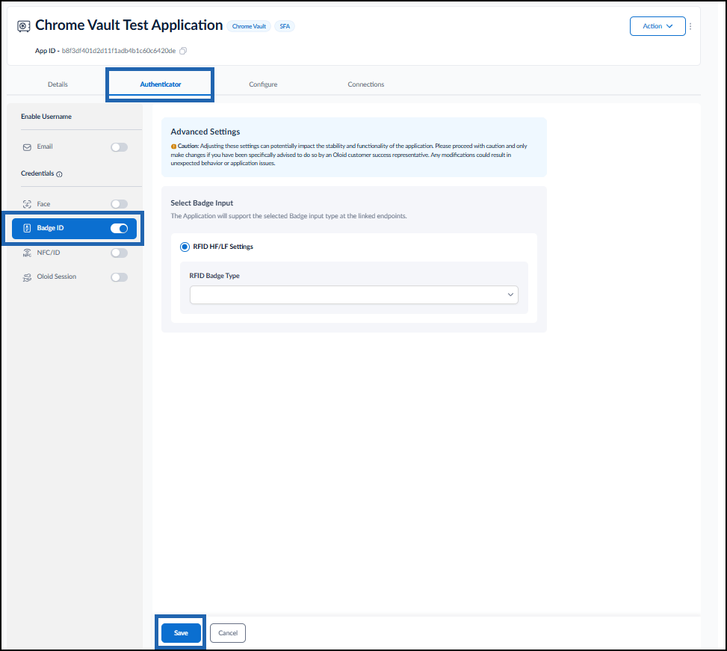Click the Credentials heading
727x651 pixels.
37,173
